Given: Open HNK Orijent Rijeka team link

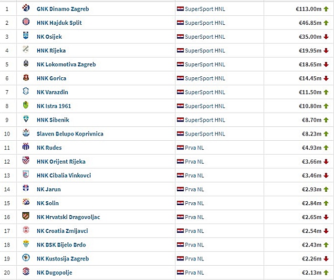Looking at the screenshot, I should 61,162.
